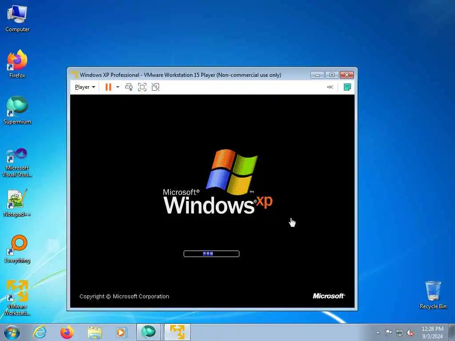Screen dimensions: 455x341
Task: Open the clock showing 12:28 PM
Action: pos(432,333)
